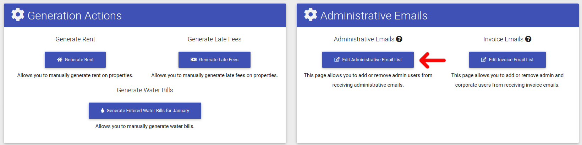Click the red arrow pointing at email list
This screenshot has height=145, width=582.
[x=432, y=60]
